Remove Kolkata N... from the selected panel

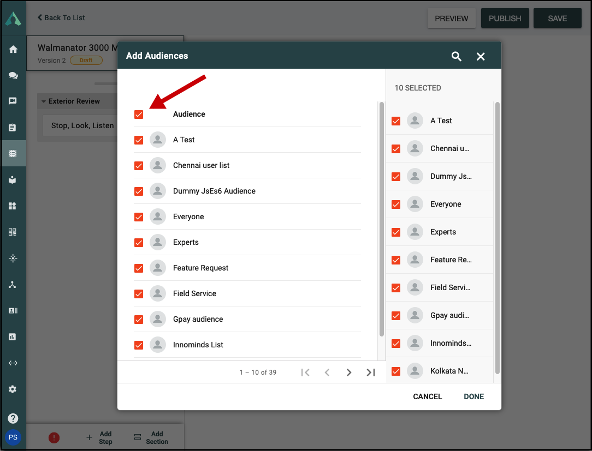pyautogui.click(x=396, y=371)
